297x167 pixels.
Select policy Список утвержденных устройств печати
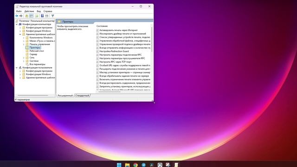click(125, 37)
